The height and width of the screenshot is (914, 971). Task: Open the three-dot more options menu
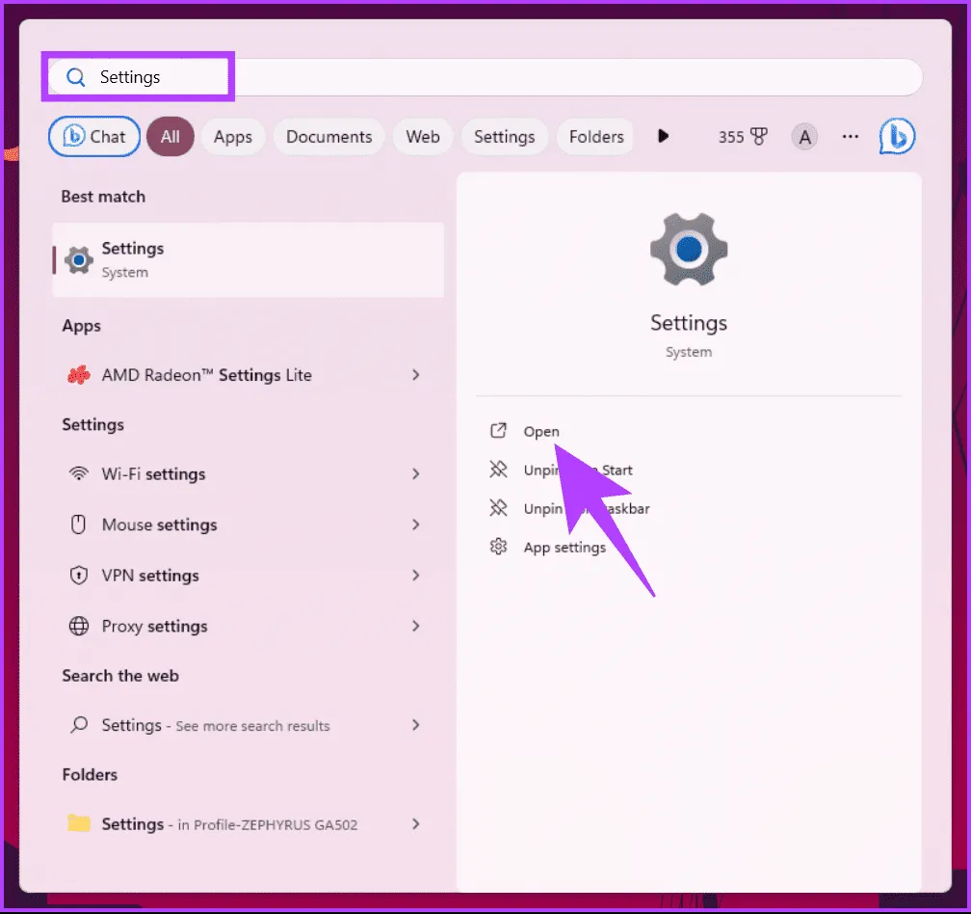pos(850,137)
